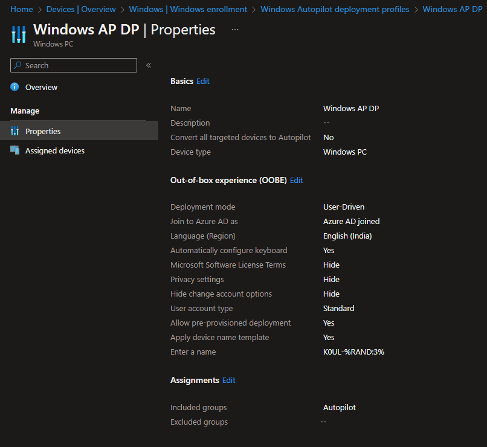Viewport: 487px width, 447px height.
Task: Click the Assigned devices icon
Action: 15,150
